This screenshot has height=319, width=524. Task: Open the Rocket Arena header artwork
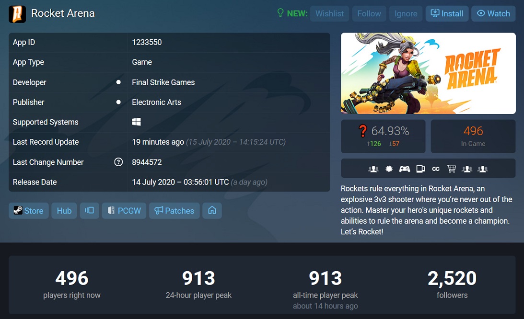(x=428, y=73)
